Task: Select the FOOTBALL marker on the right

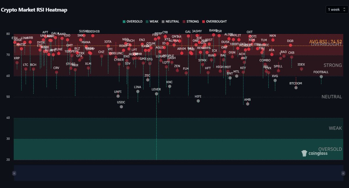Action: [x=321, y=76]
